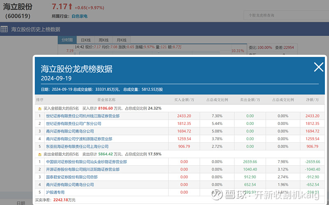Focus the 个股龙虎榜查询 search field
This screenshot has height=205, width=329.
tap(286, 15)
